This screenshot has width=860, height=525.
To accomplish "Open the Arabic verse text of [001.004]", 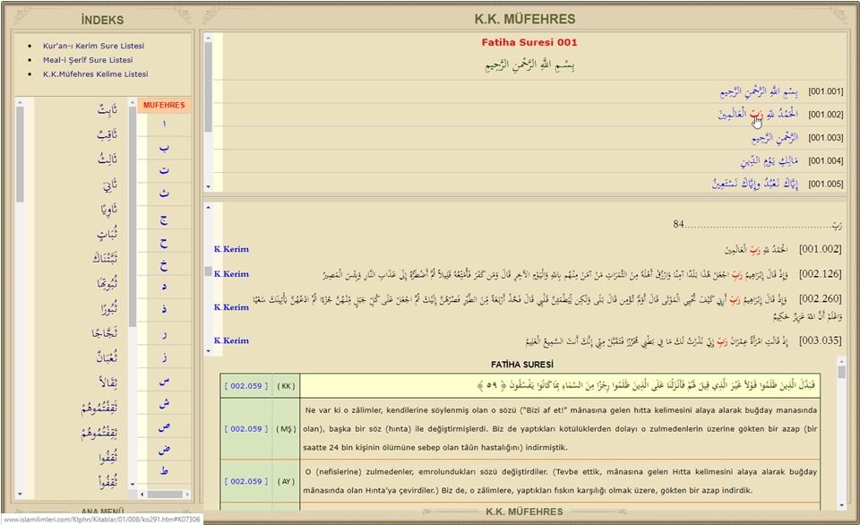I will click(x=770, y=160).
